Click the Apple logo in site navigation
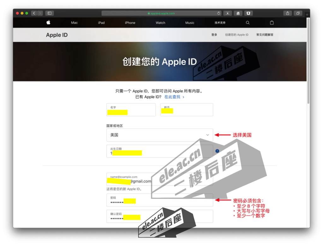Screen dimensions: 323x245 point(48,22)
